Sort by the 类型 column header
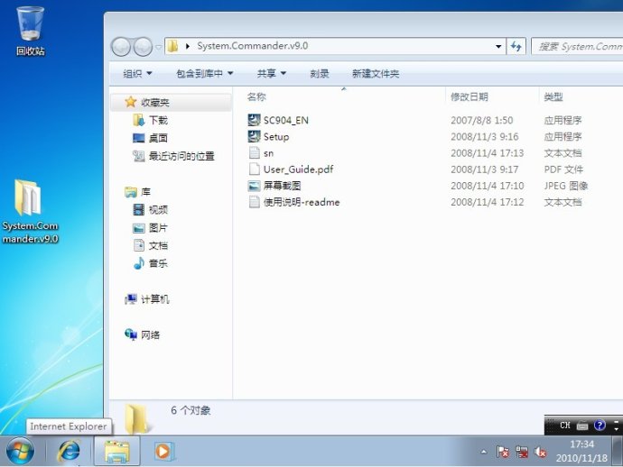 [x=553, y=96]
